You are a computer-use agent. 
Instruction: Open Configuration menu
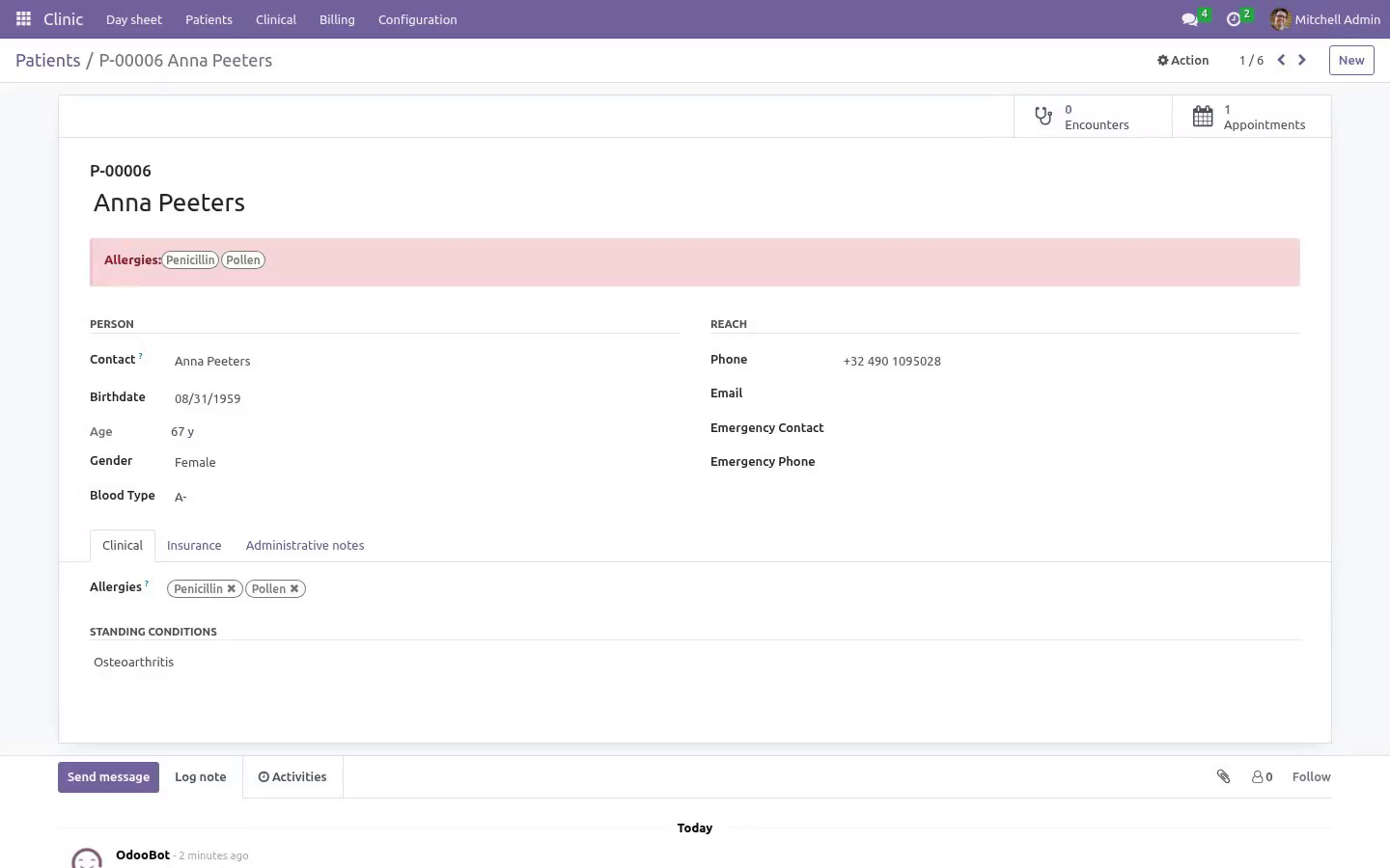[x=418, y=19]
